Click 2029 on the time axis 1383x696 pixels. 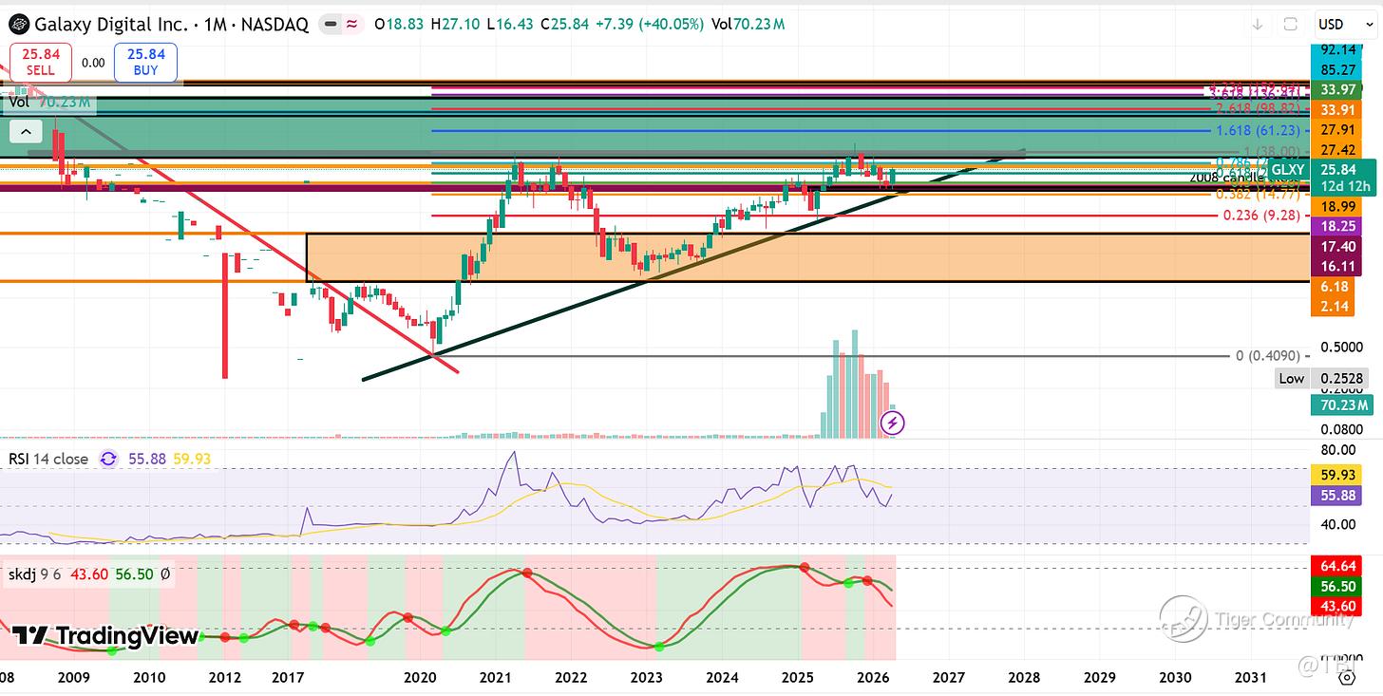click(x=1100, y=677)
